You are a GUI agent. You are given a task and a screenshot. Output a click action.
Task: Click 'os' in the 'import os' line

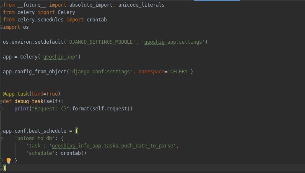coord(26,27)
